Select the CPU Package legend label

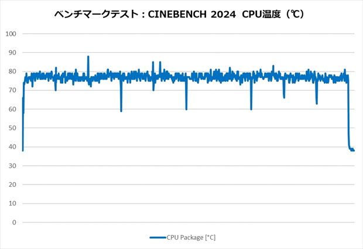coord(191,237)
